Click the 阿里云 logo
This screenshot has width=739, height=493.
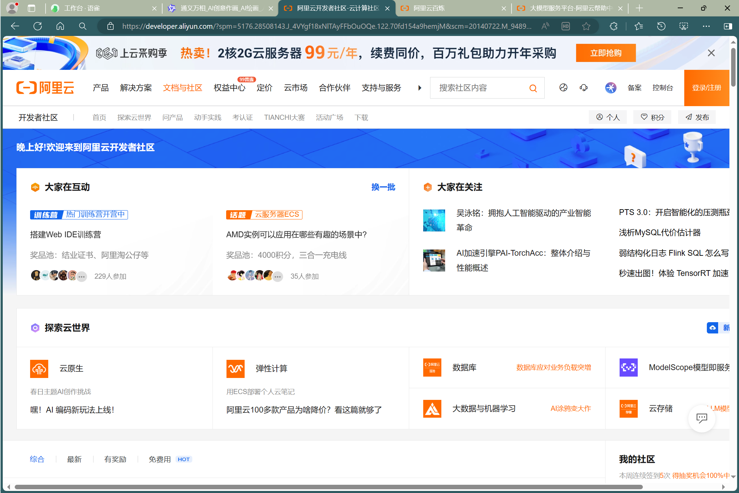click(x=45, y=88)
